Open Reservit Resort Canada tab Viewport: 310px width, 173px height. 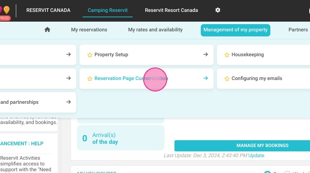(172, 10)
